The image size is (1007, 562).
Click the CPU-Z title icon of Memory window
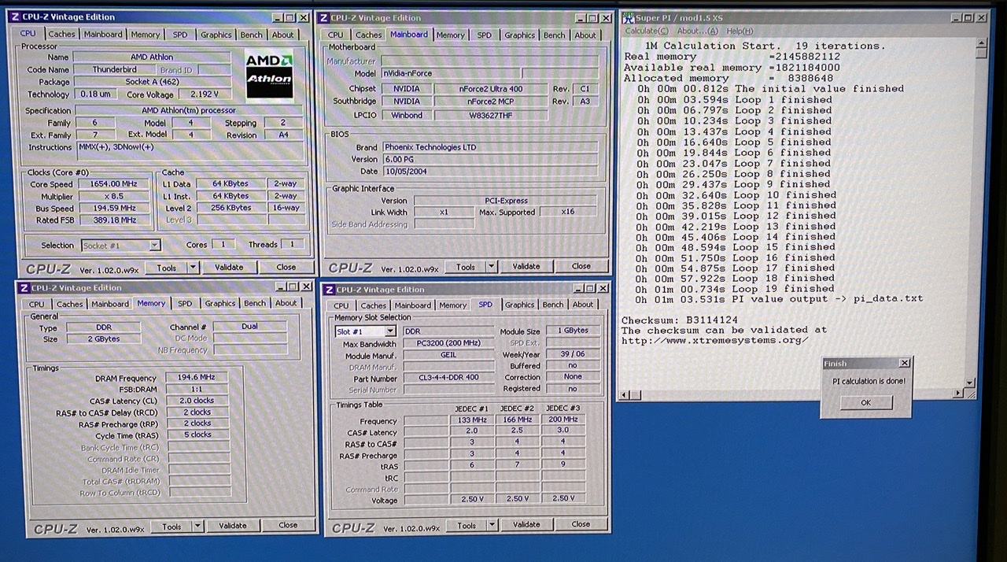[x=24, y=287]
